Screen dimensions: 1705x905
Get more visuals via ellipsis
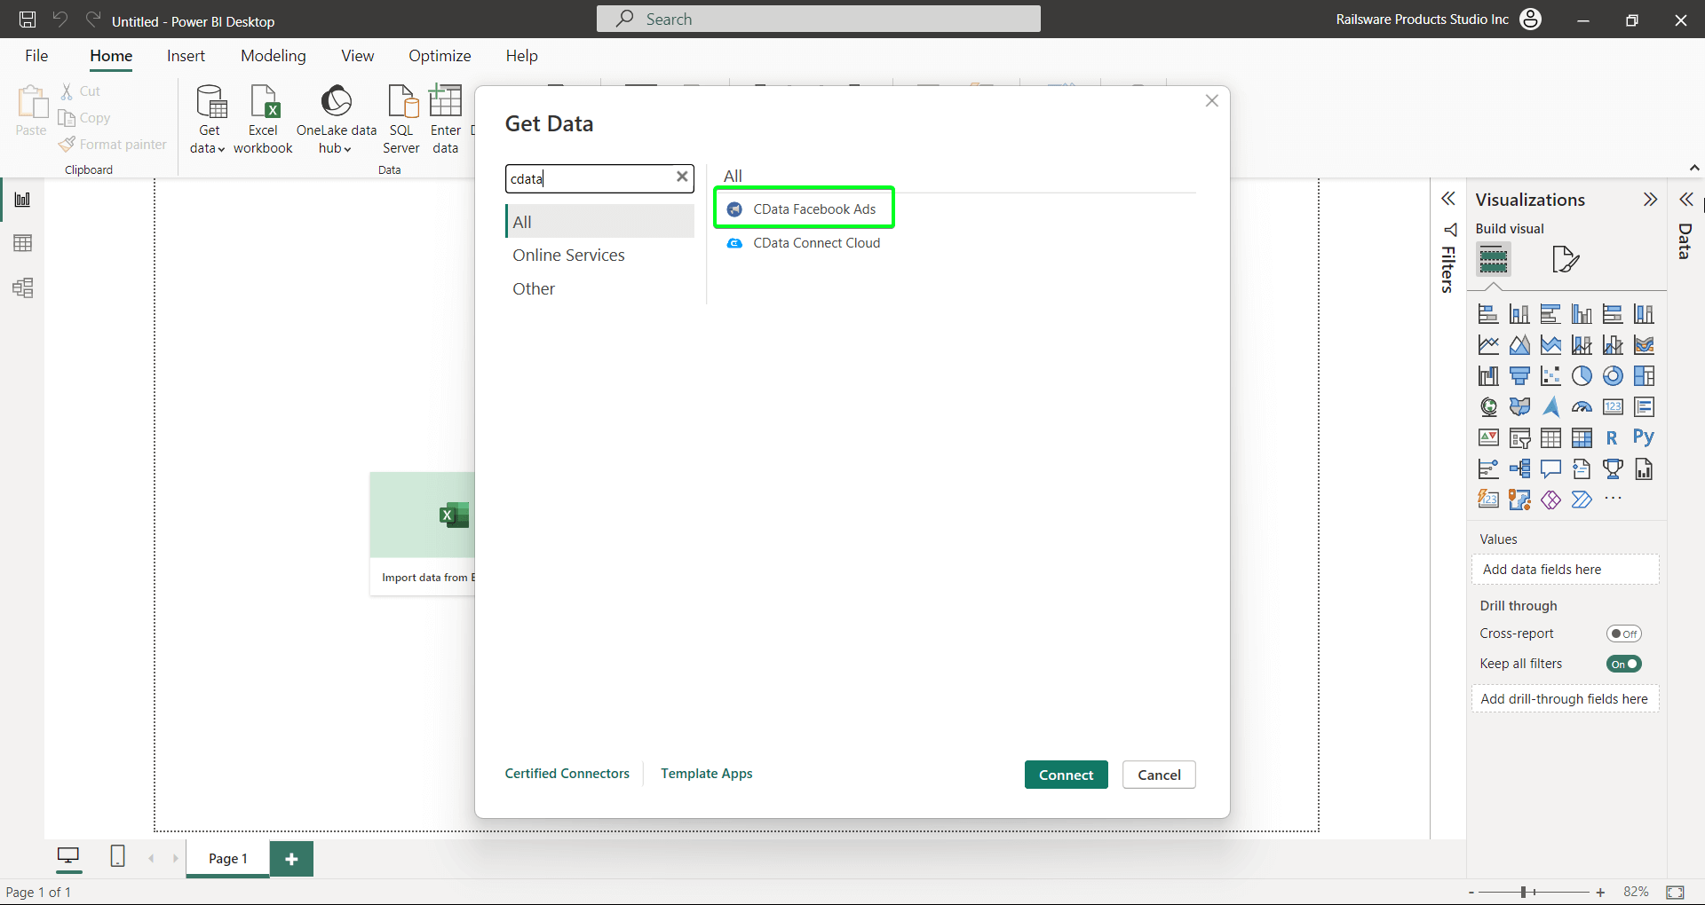click(x=1613, y=499)
